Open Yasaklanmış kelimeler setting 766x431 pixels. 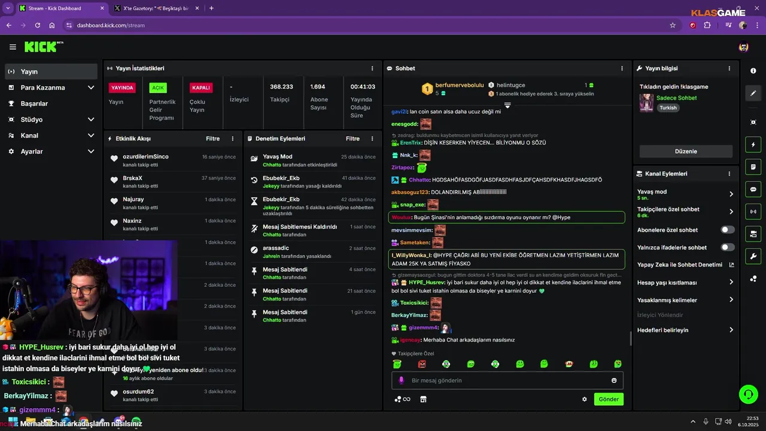[x=685, y=300]
